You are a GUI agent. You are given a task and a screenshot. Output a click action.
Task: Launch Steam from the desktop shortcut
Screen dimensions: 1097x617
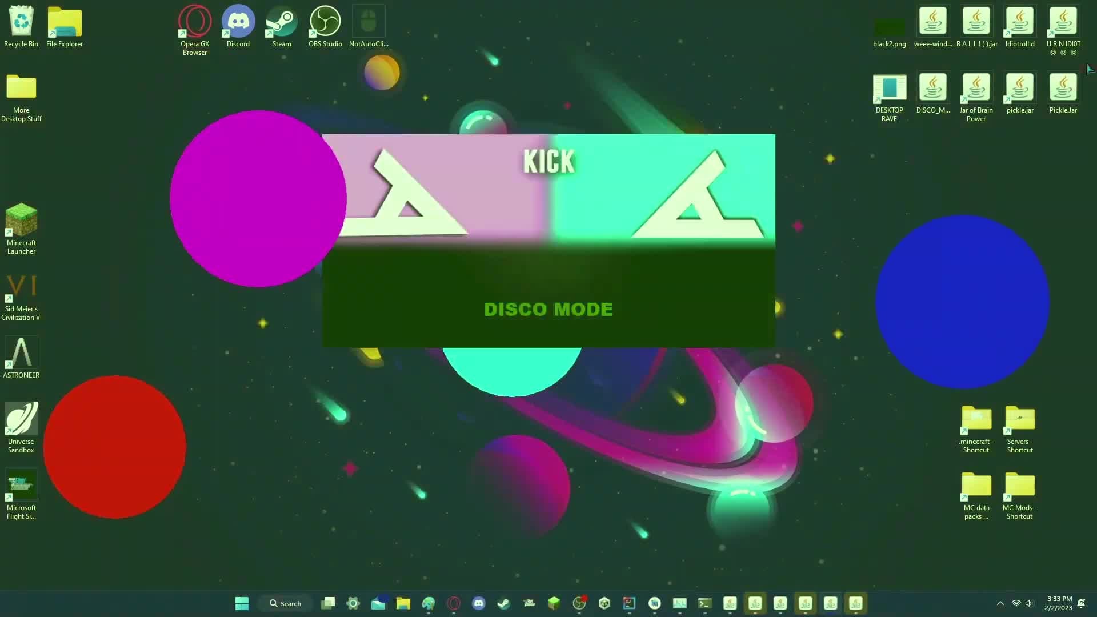pos(282,27)
